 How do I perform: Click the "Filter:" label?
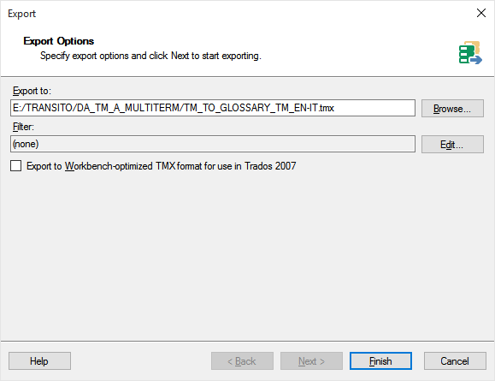click(x=23, y=127)
